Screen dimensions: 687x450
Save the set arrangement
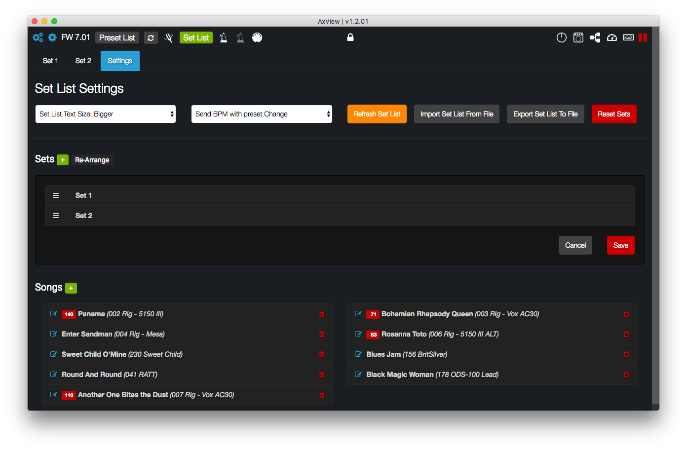[x=621, y=245]
